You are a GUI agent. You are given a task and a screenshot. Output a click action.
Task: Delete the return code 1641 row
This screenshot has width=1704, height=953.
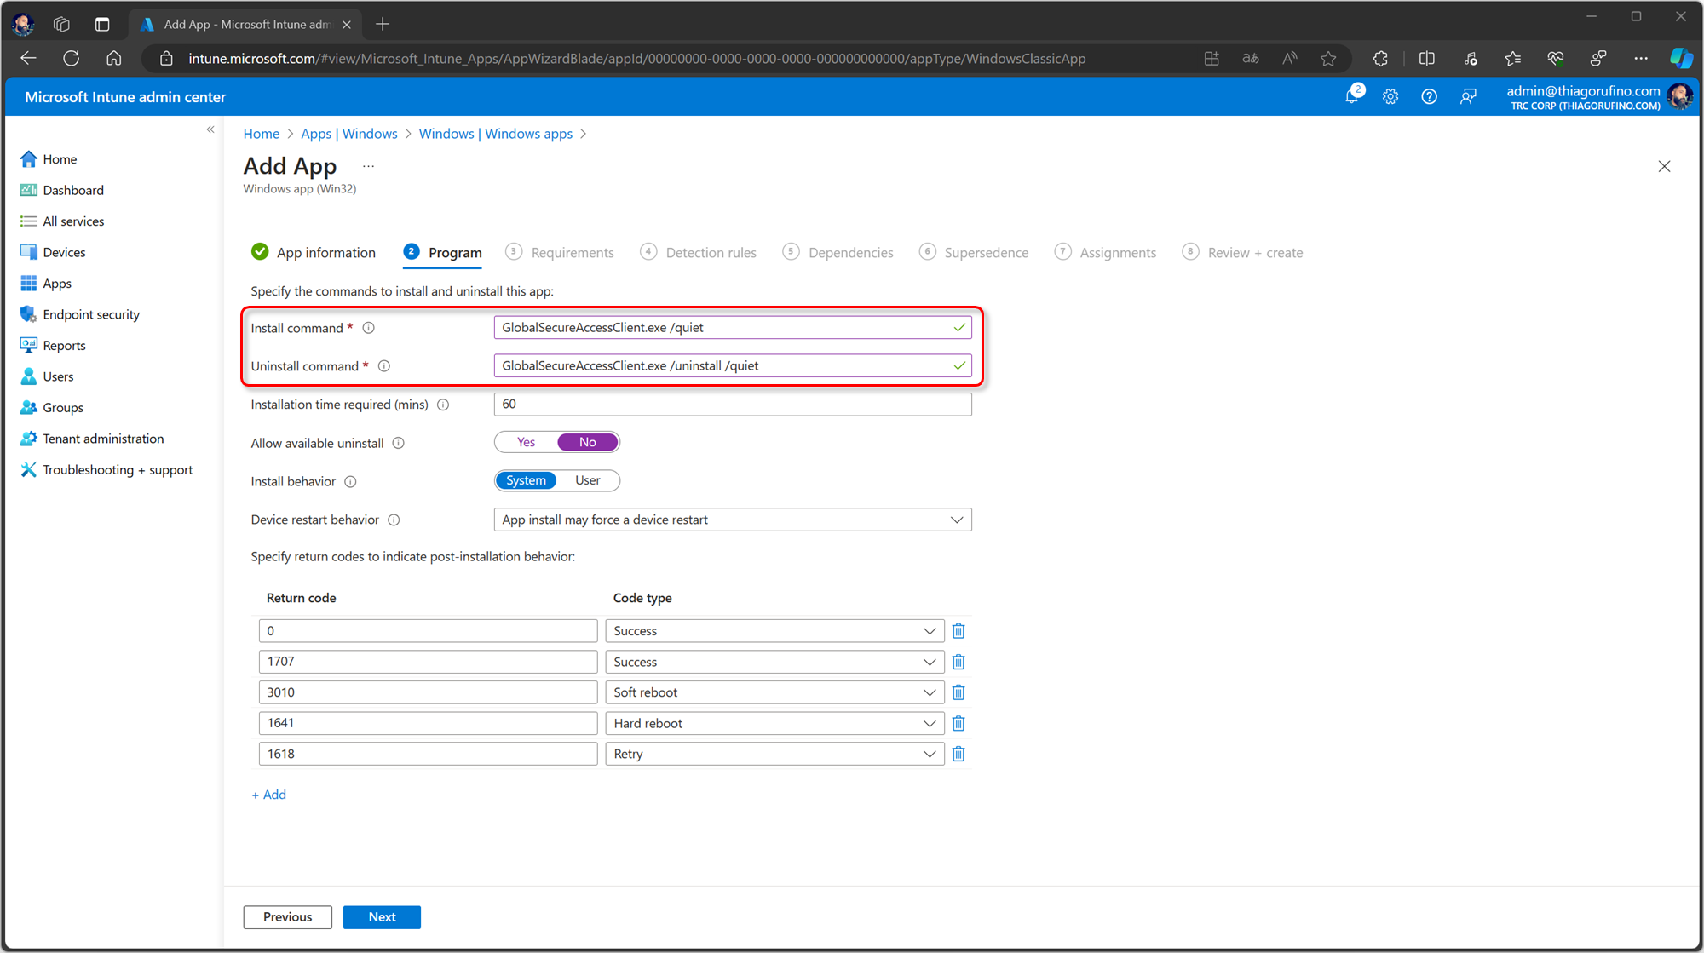click(x=958, y=723)
